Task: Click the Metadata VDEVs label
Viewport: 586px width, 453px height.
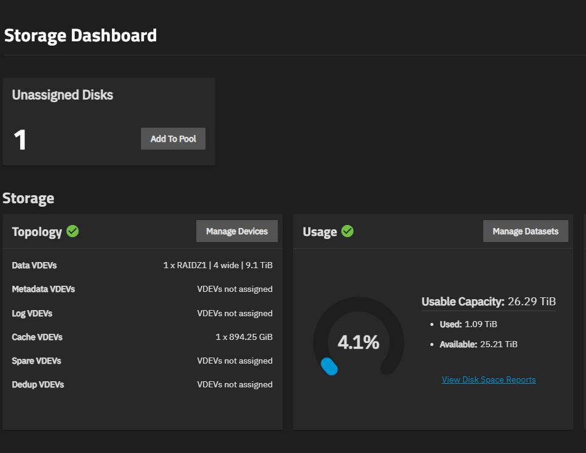Action: (x=43, y=289)
